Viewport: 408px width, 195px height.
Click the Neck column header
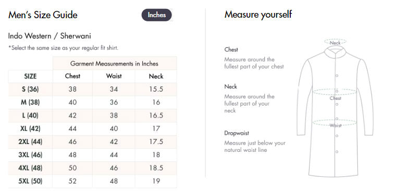point(156,76)
